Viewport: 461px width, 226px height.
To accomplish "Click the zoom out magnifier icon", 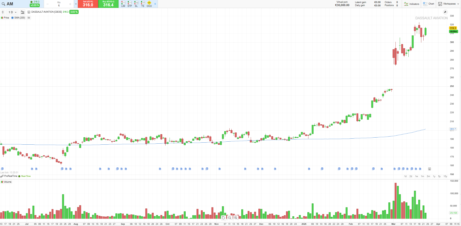I will point(230,218).
